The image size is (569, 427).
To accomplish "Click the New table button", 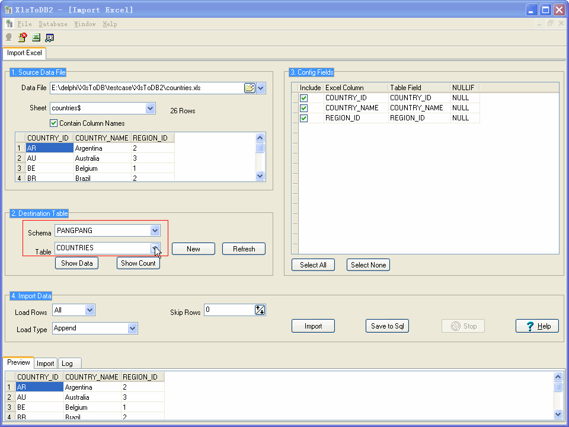I will 193,249.
